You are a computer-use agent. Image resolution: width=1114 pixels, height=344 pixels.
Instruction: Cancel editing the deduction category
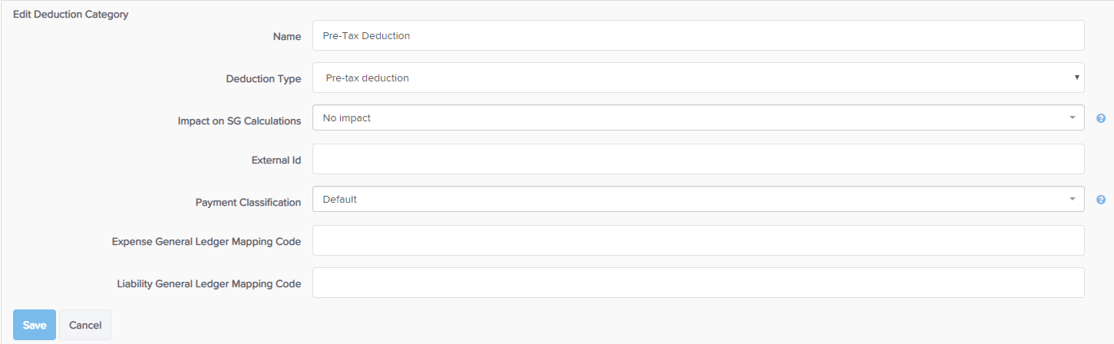pos(85,325)
